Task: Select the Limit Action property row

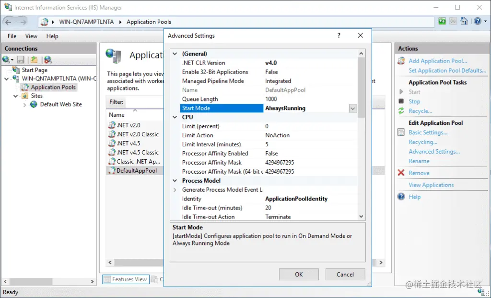Action: click(x=269, y=135)
